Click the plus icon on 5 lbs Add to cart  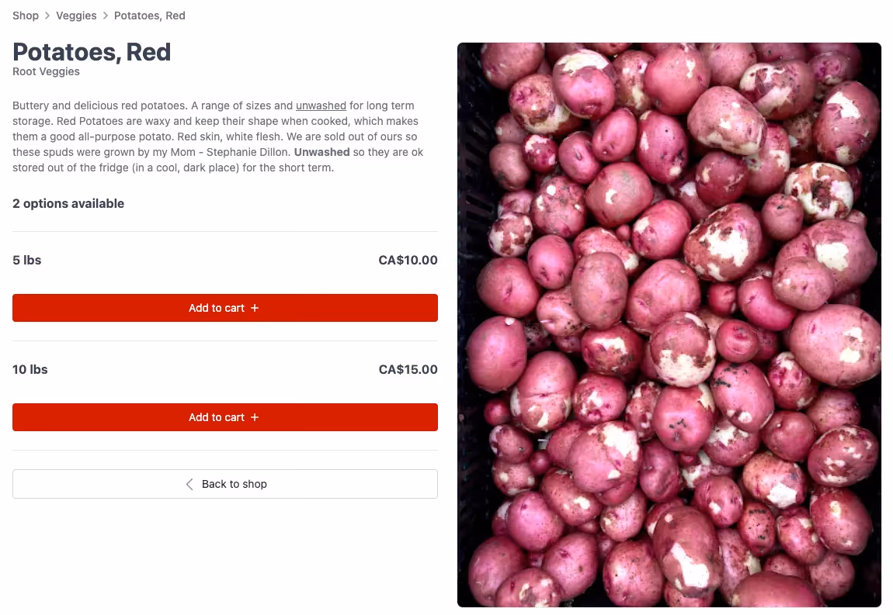(254, 307)
